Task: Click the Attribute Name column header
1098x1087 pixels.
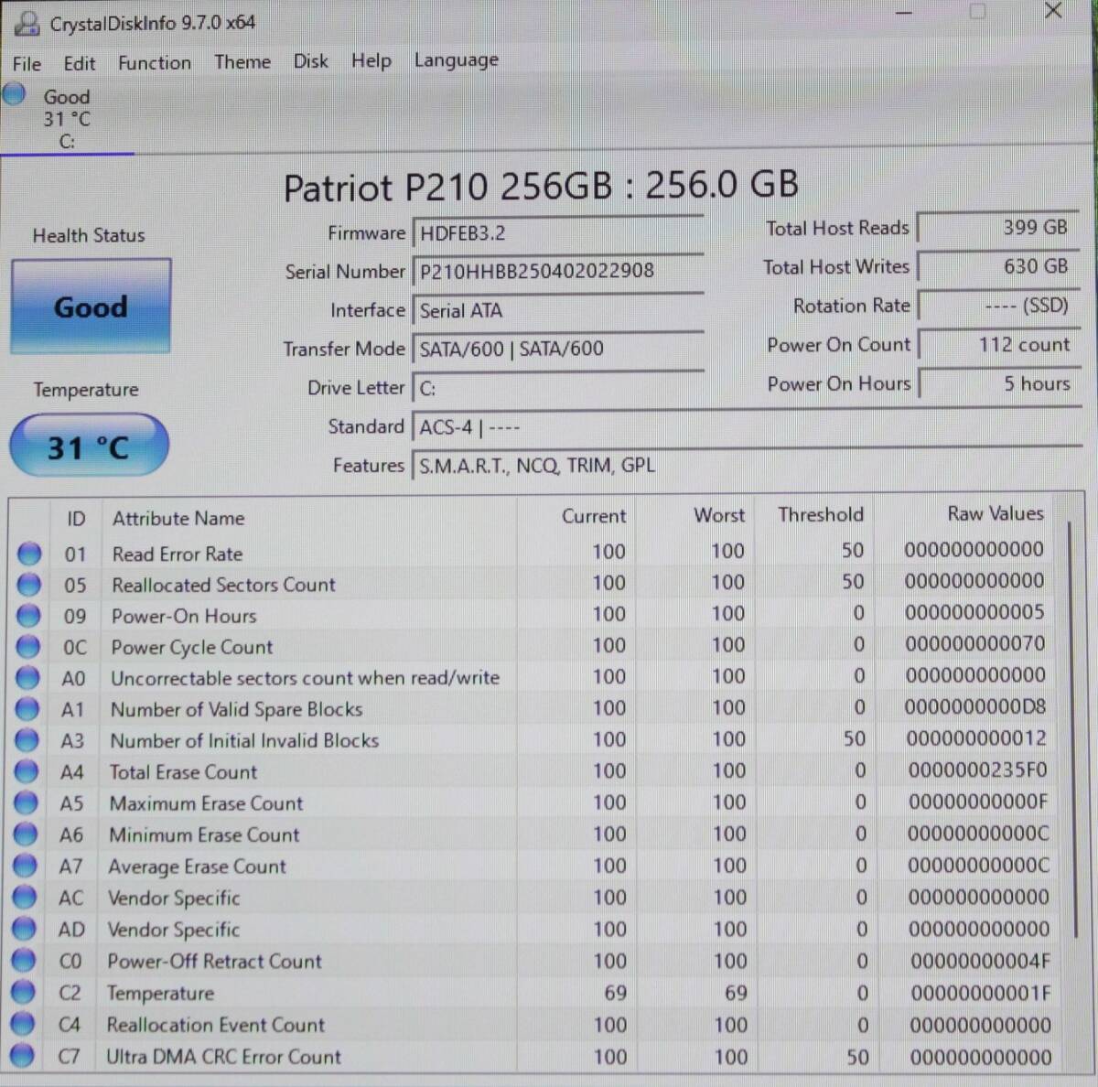Action: click(178, 518)
